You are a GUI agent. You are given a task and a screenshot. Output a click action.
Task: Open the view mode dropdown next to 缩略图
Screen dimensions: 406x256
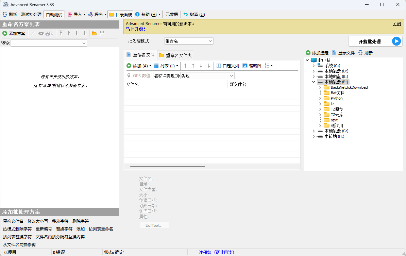pyautogui.click(x=269, y=66)
